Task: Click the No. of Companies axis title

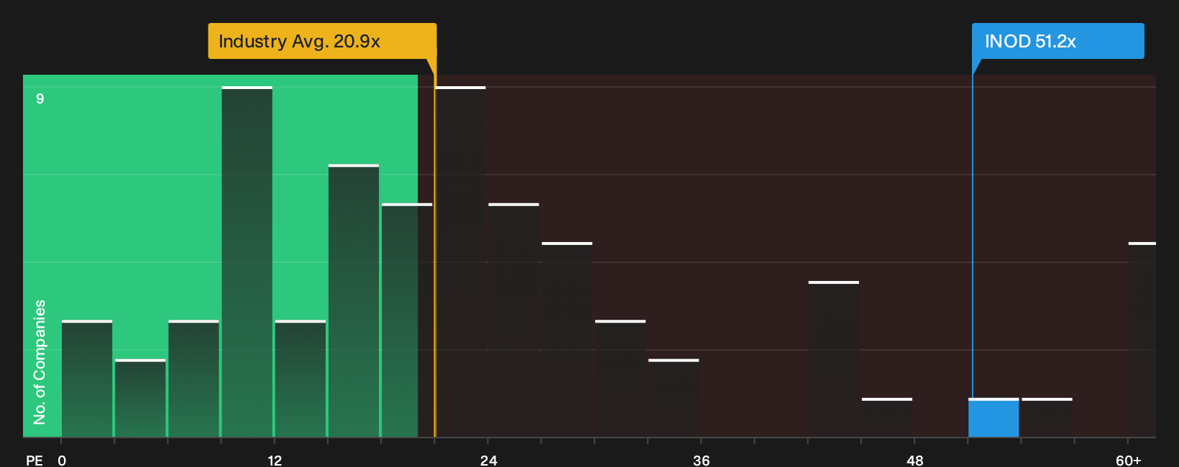Action: pyautogui.click(x=40, y=361)
